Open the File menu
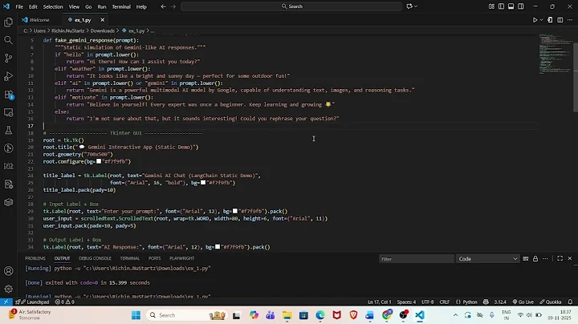The height and width of the screenshot is (324, 578). pos(19,6)
